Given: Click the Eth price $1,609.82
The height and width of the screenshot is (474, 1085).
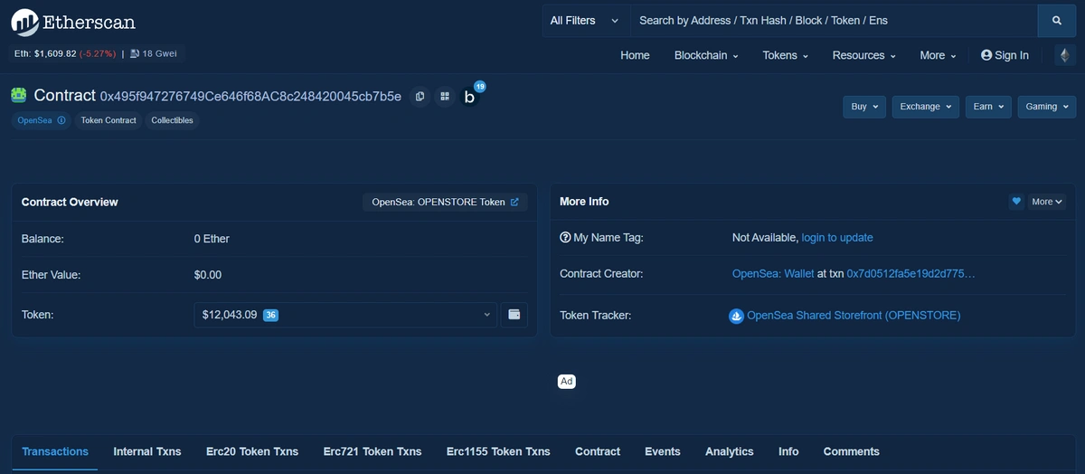Looking at the screenshot, I should (x=45, y=53).
